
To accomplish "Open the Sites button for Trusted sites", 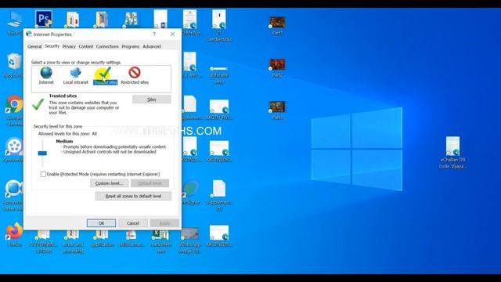I will pos(152,99).
